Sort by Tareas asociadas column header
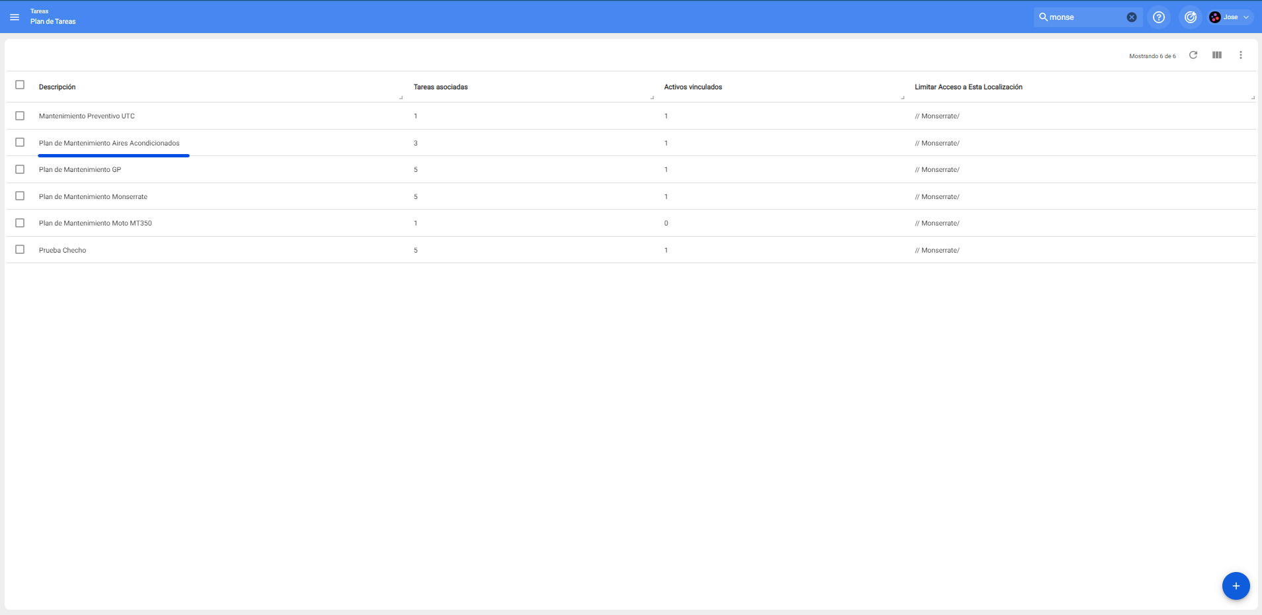Screen dimensions: 1262x615 (440, 87)
